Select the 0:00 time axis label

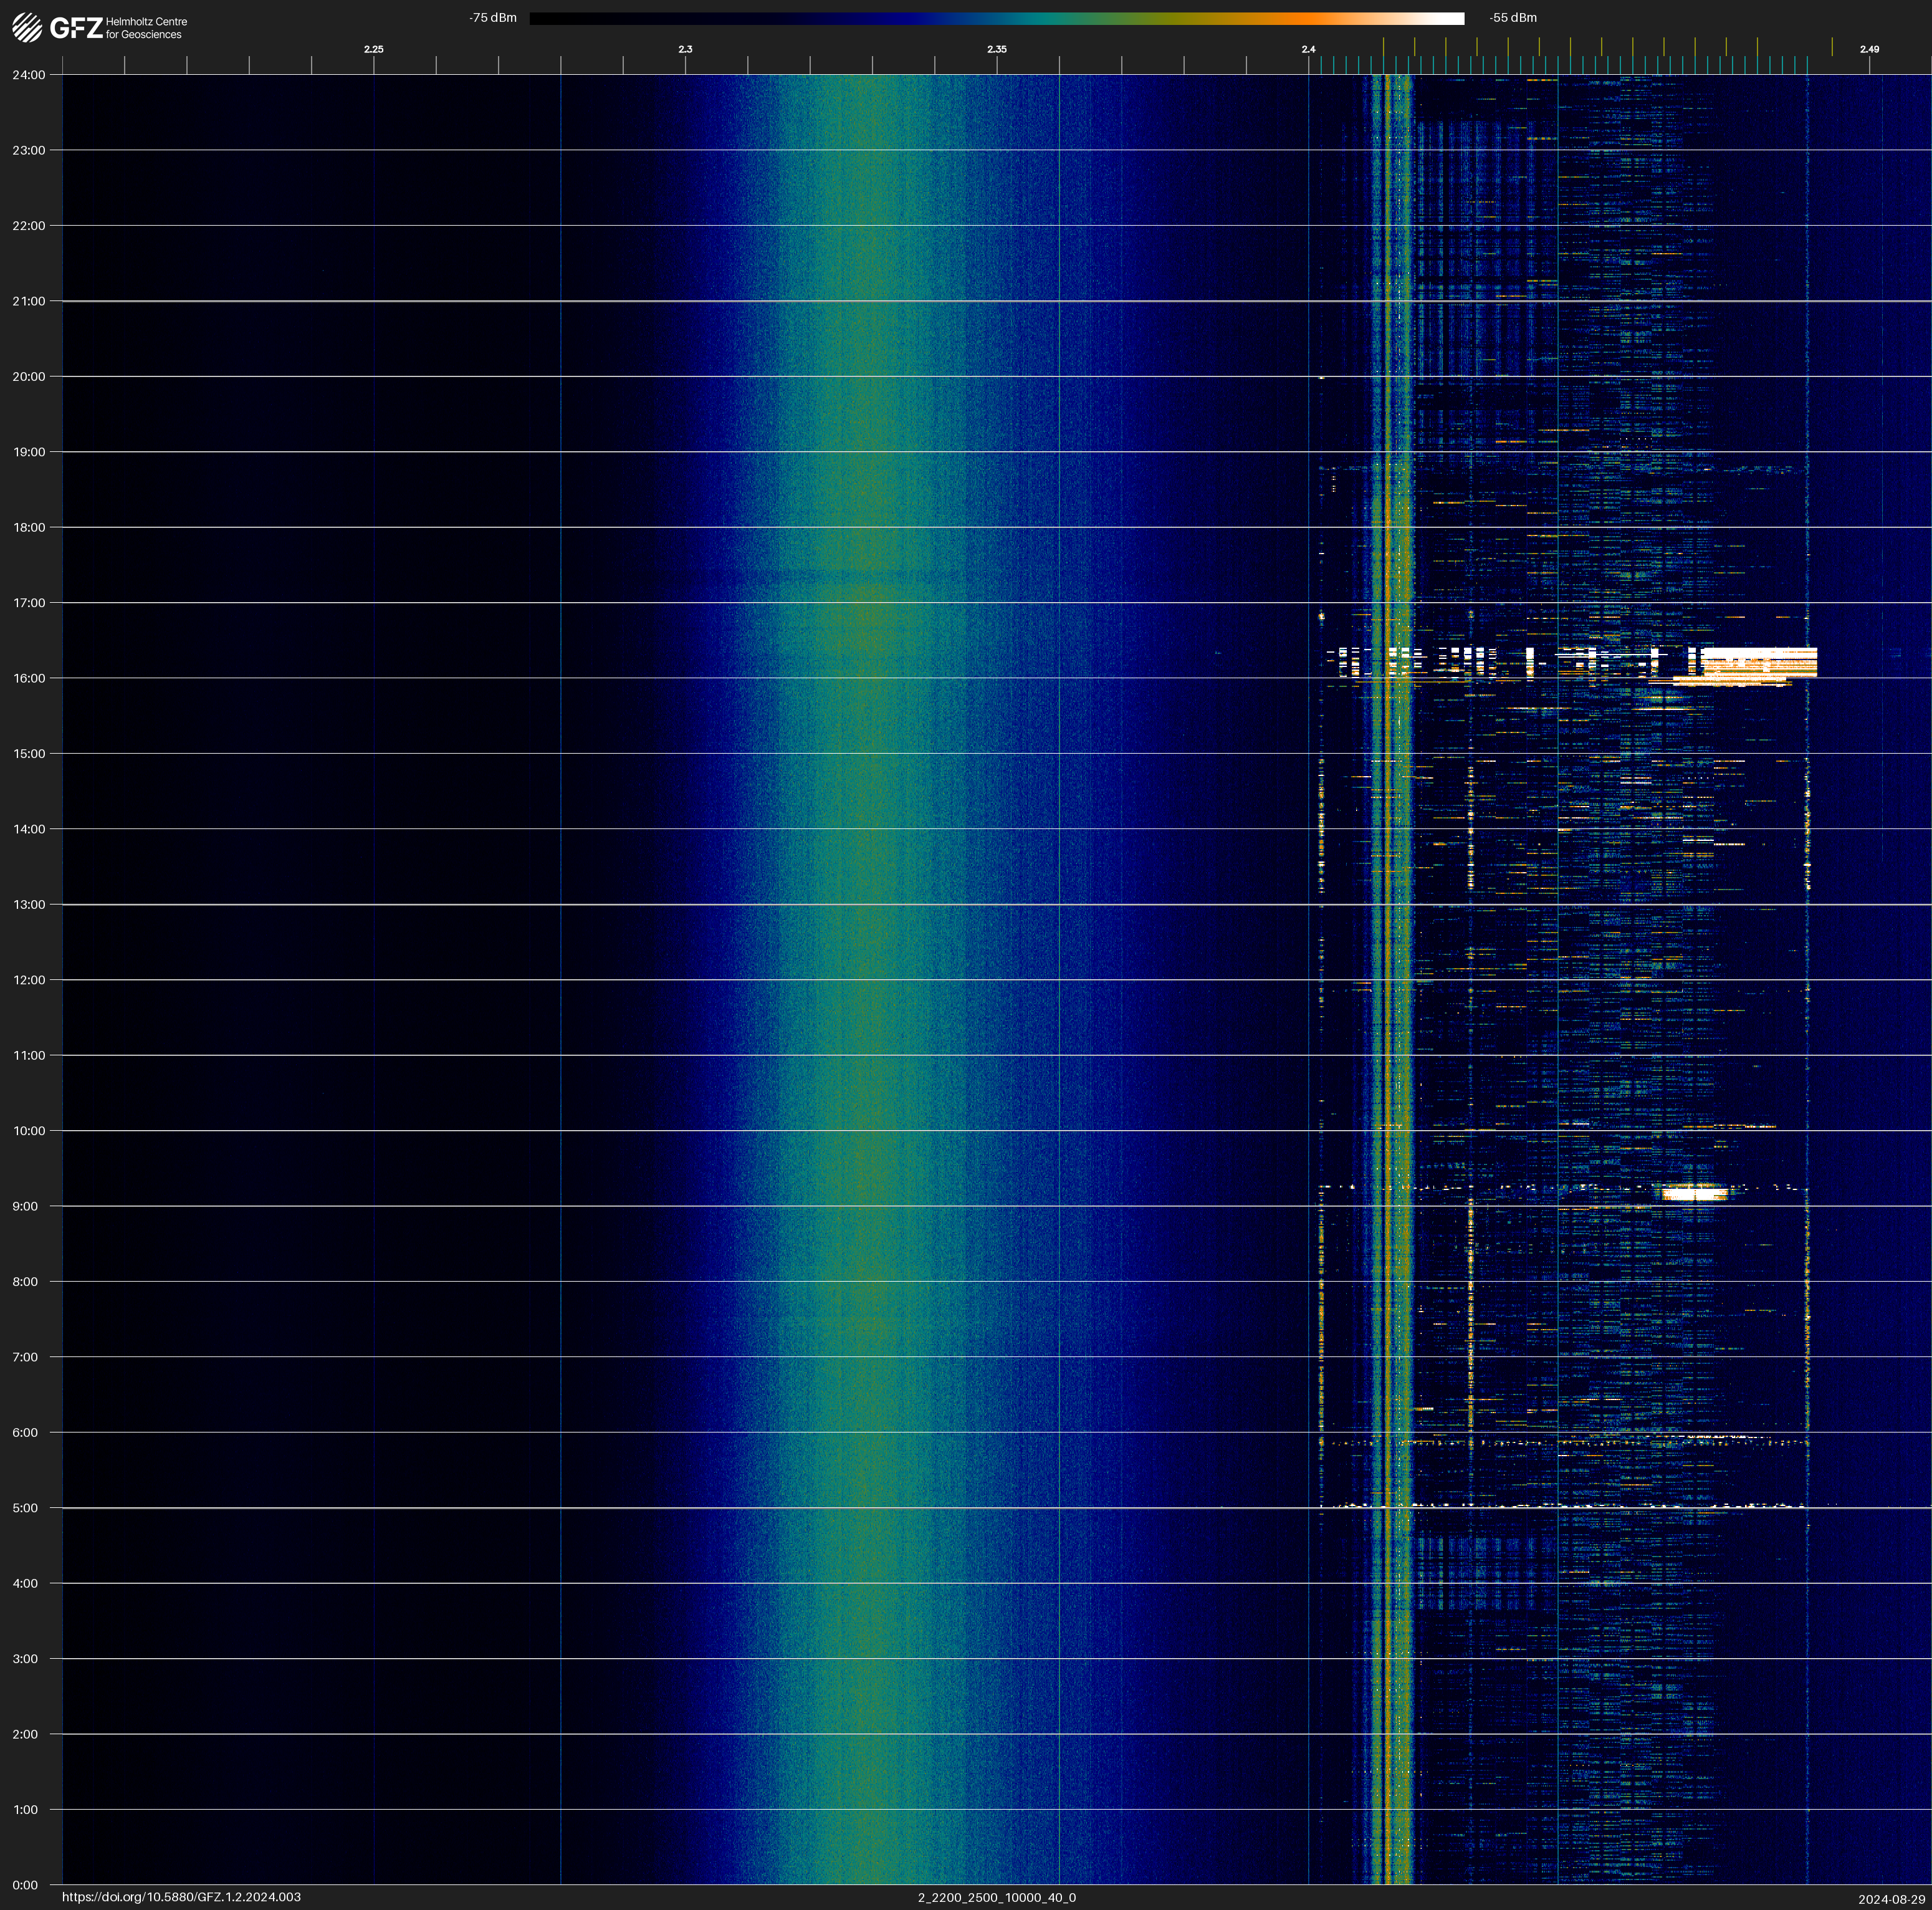[x=25, y=1885]
